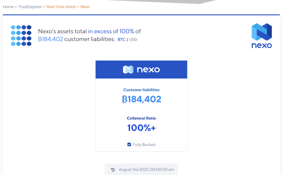The width and height of the screenshot is (283, 175).
Task: Click the Nexo N emblem at top right
Action: (262, 32)
